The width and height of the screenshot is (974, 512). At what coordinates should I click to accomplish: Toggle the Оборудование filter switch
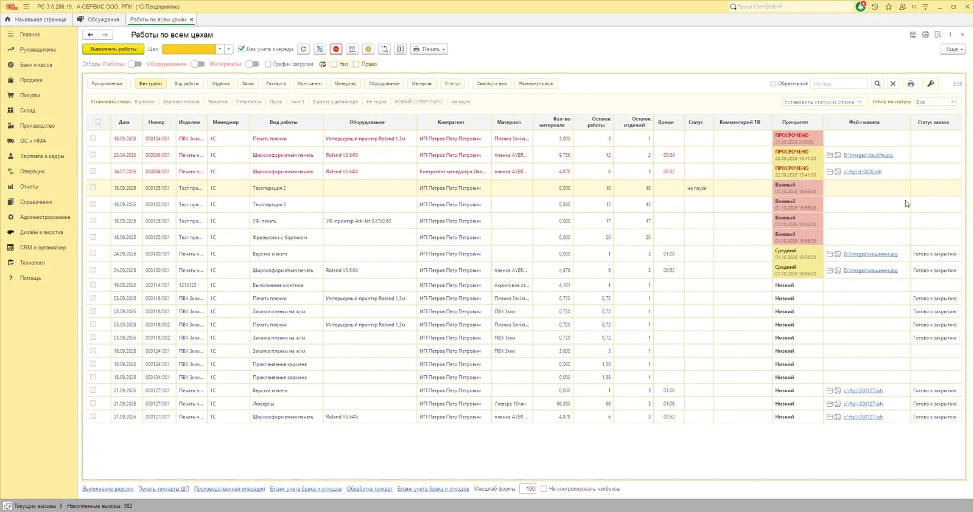[x=198, y=64]
